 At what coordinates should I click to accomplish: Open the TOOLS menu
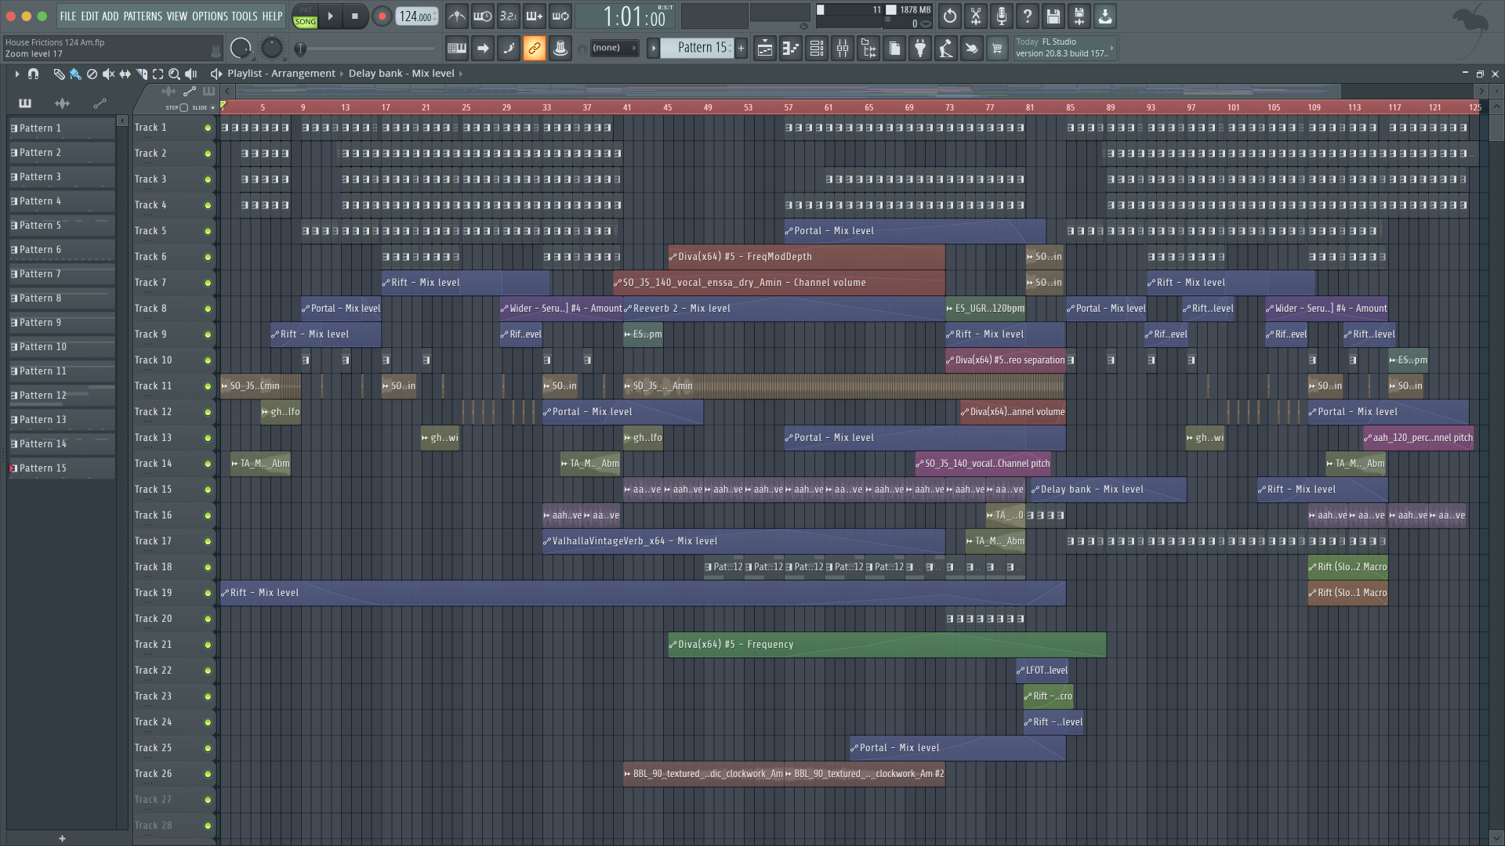[245, 16]
